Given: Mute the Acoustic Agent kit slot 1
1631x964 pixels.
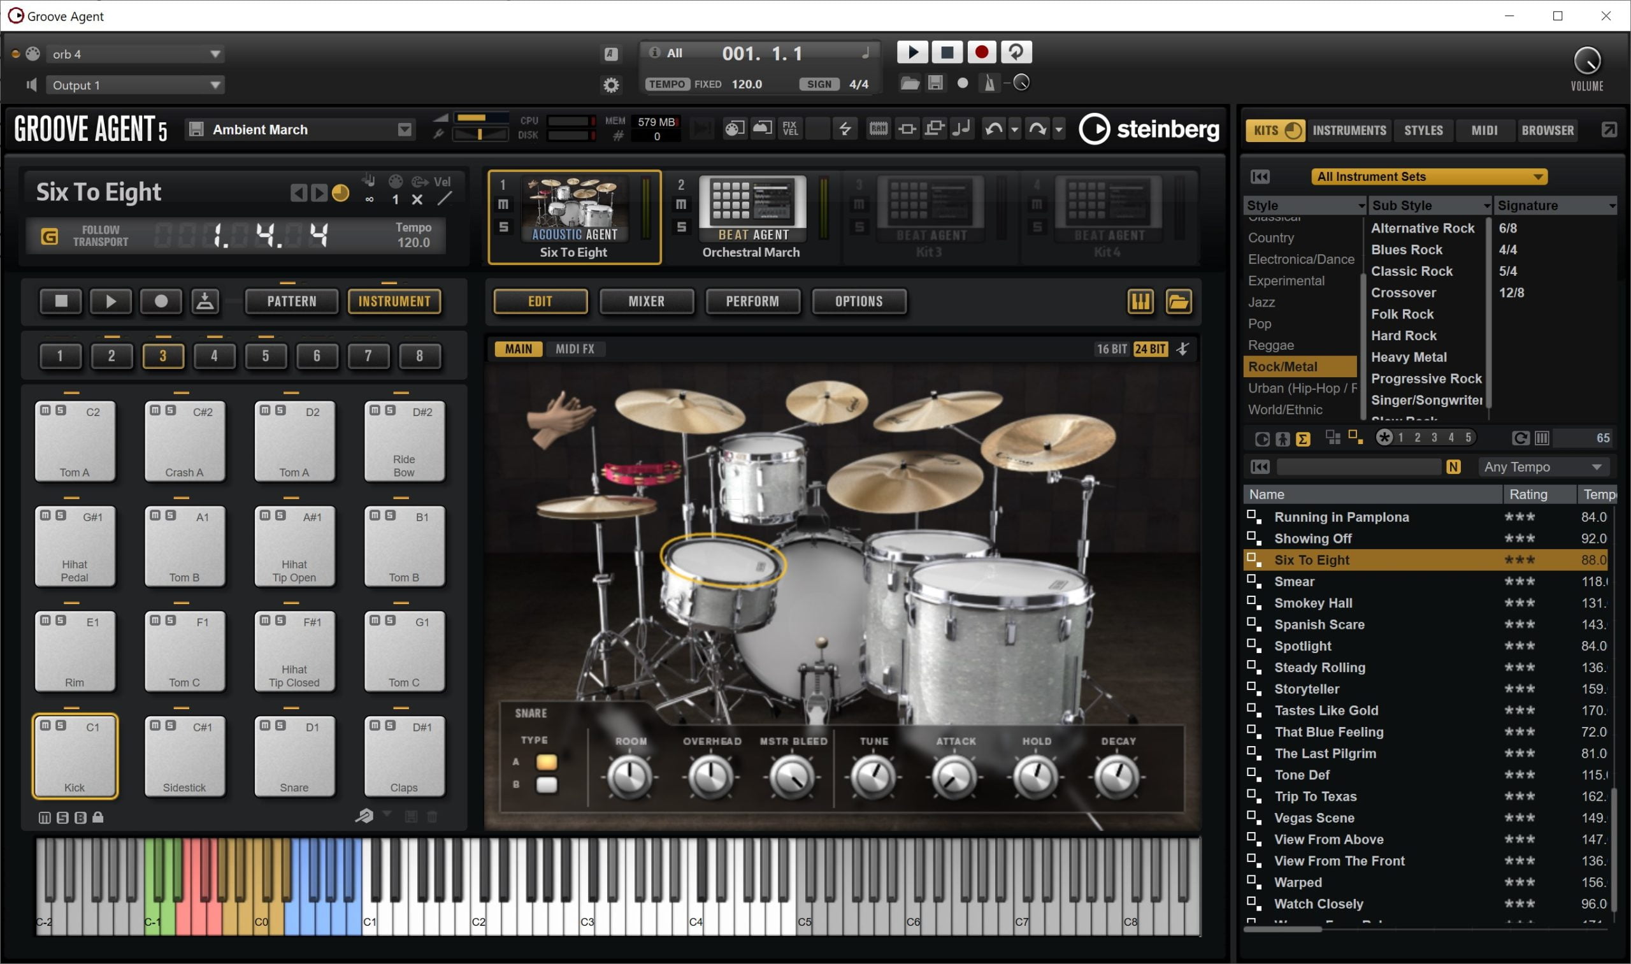Looking at the screenshot, I should pos(503,205).
